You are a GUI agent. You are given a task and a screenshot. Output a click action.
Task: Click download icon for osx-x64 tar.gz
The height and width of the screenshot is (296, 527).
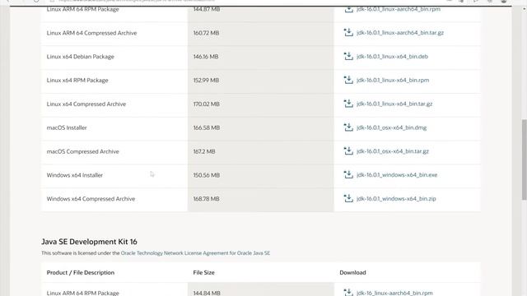[x=348, y=151]
